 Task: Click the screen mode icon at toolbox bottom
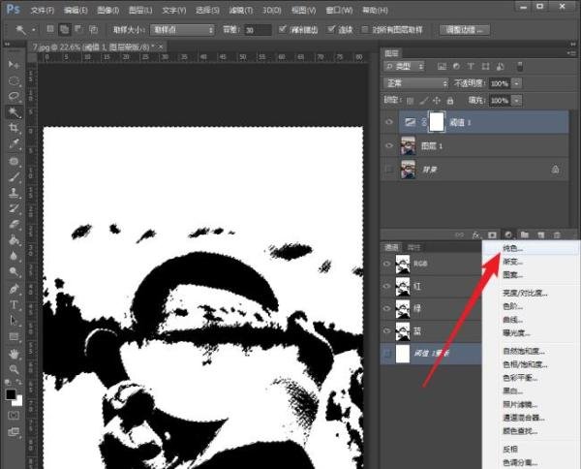click(14, 431)
